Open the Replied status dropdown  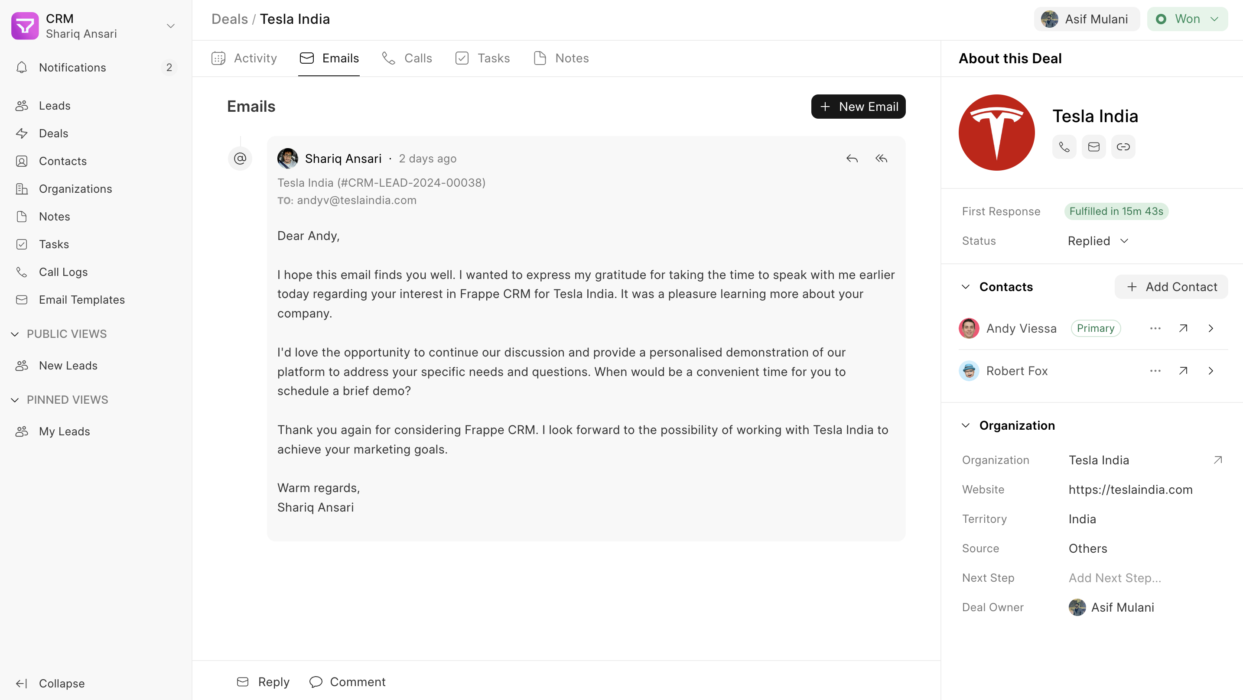(x=1098, y=241)
